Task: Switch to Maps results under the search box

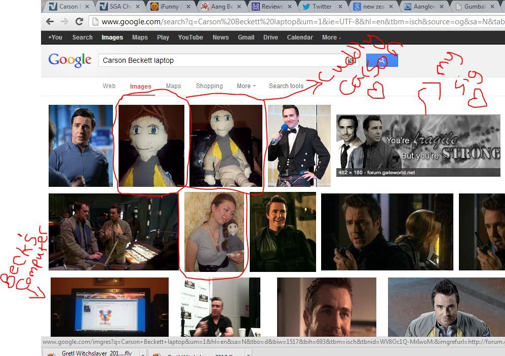Action: 174,86
